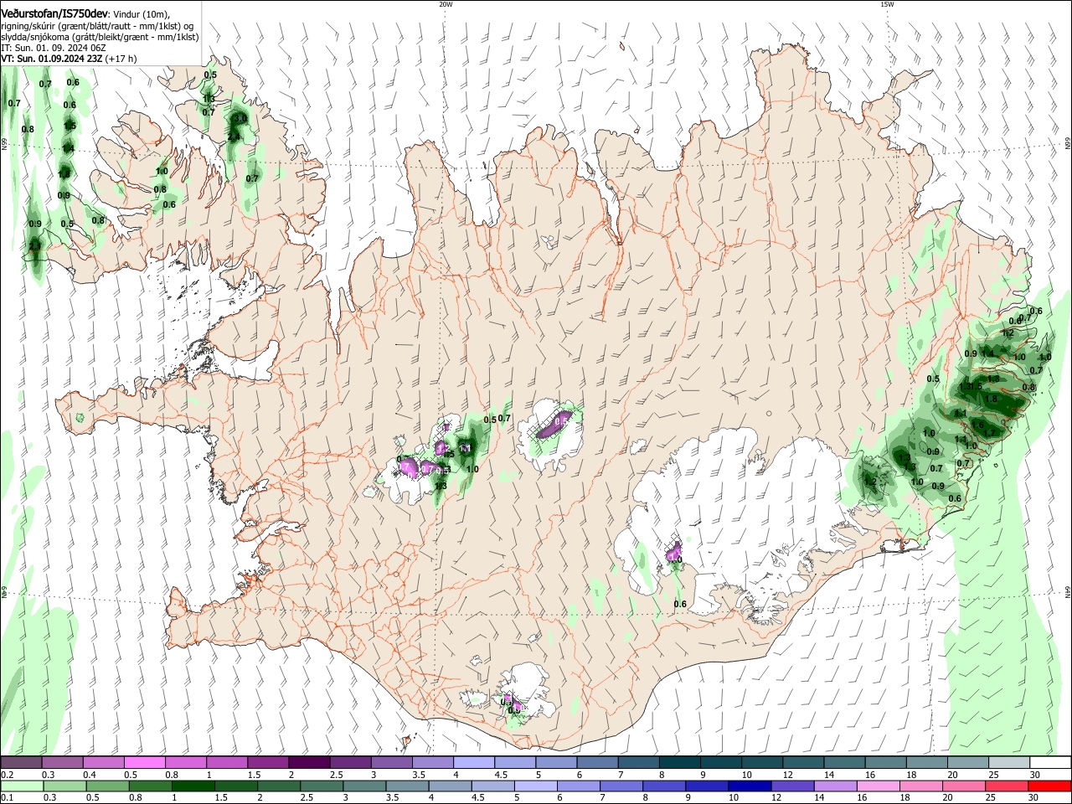The width and height of the screenshot is (1072, 804).
Task: Select the top-row 2 darkest purple swatch
Action: point(308,762)
